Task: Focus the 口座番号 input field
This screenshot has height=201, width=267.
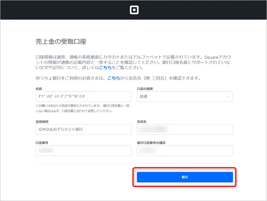Action: click(83, 150)
